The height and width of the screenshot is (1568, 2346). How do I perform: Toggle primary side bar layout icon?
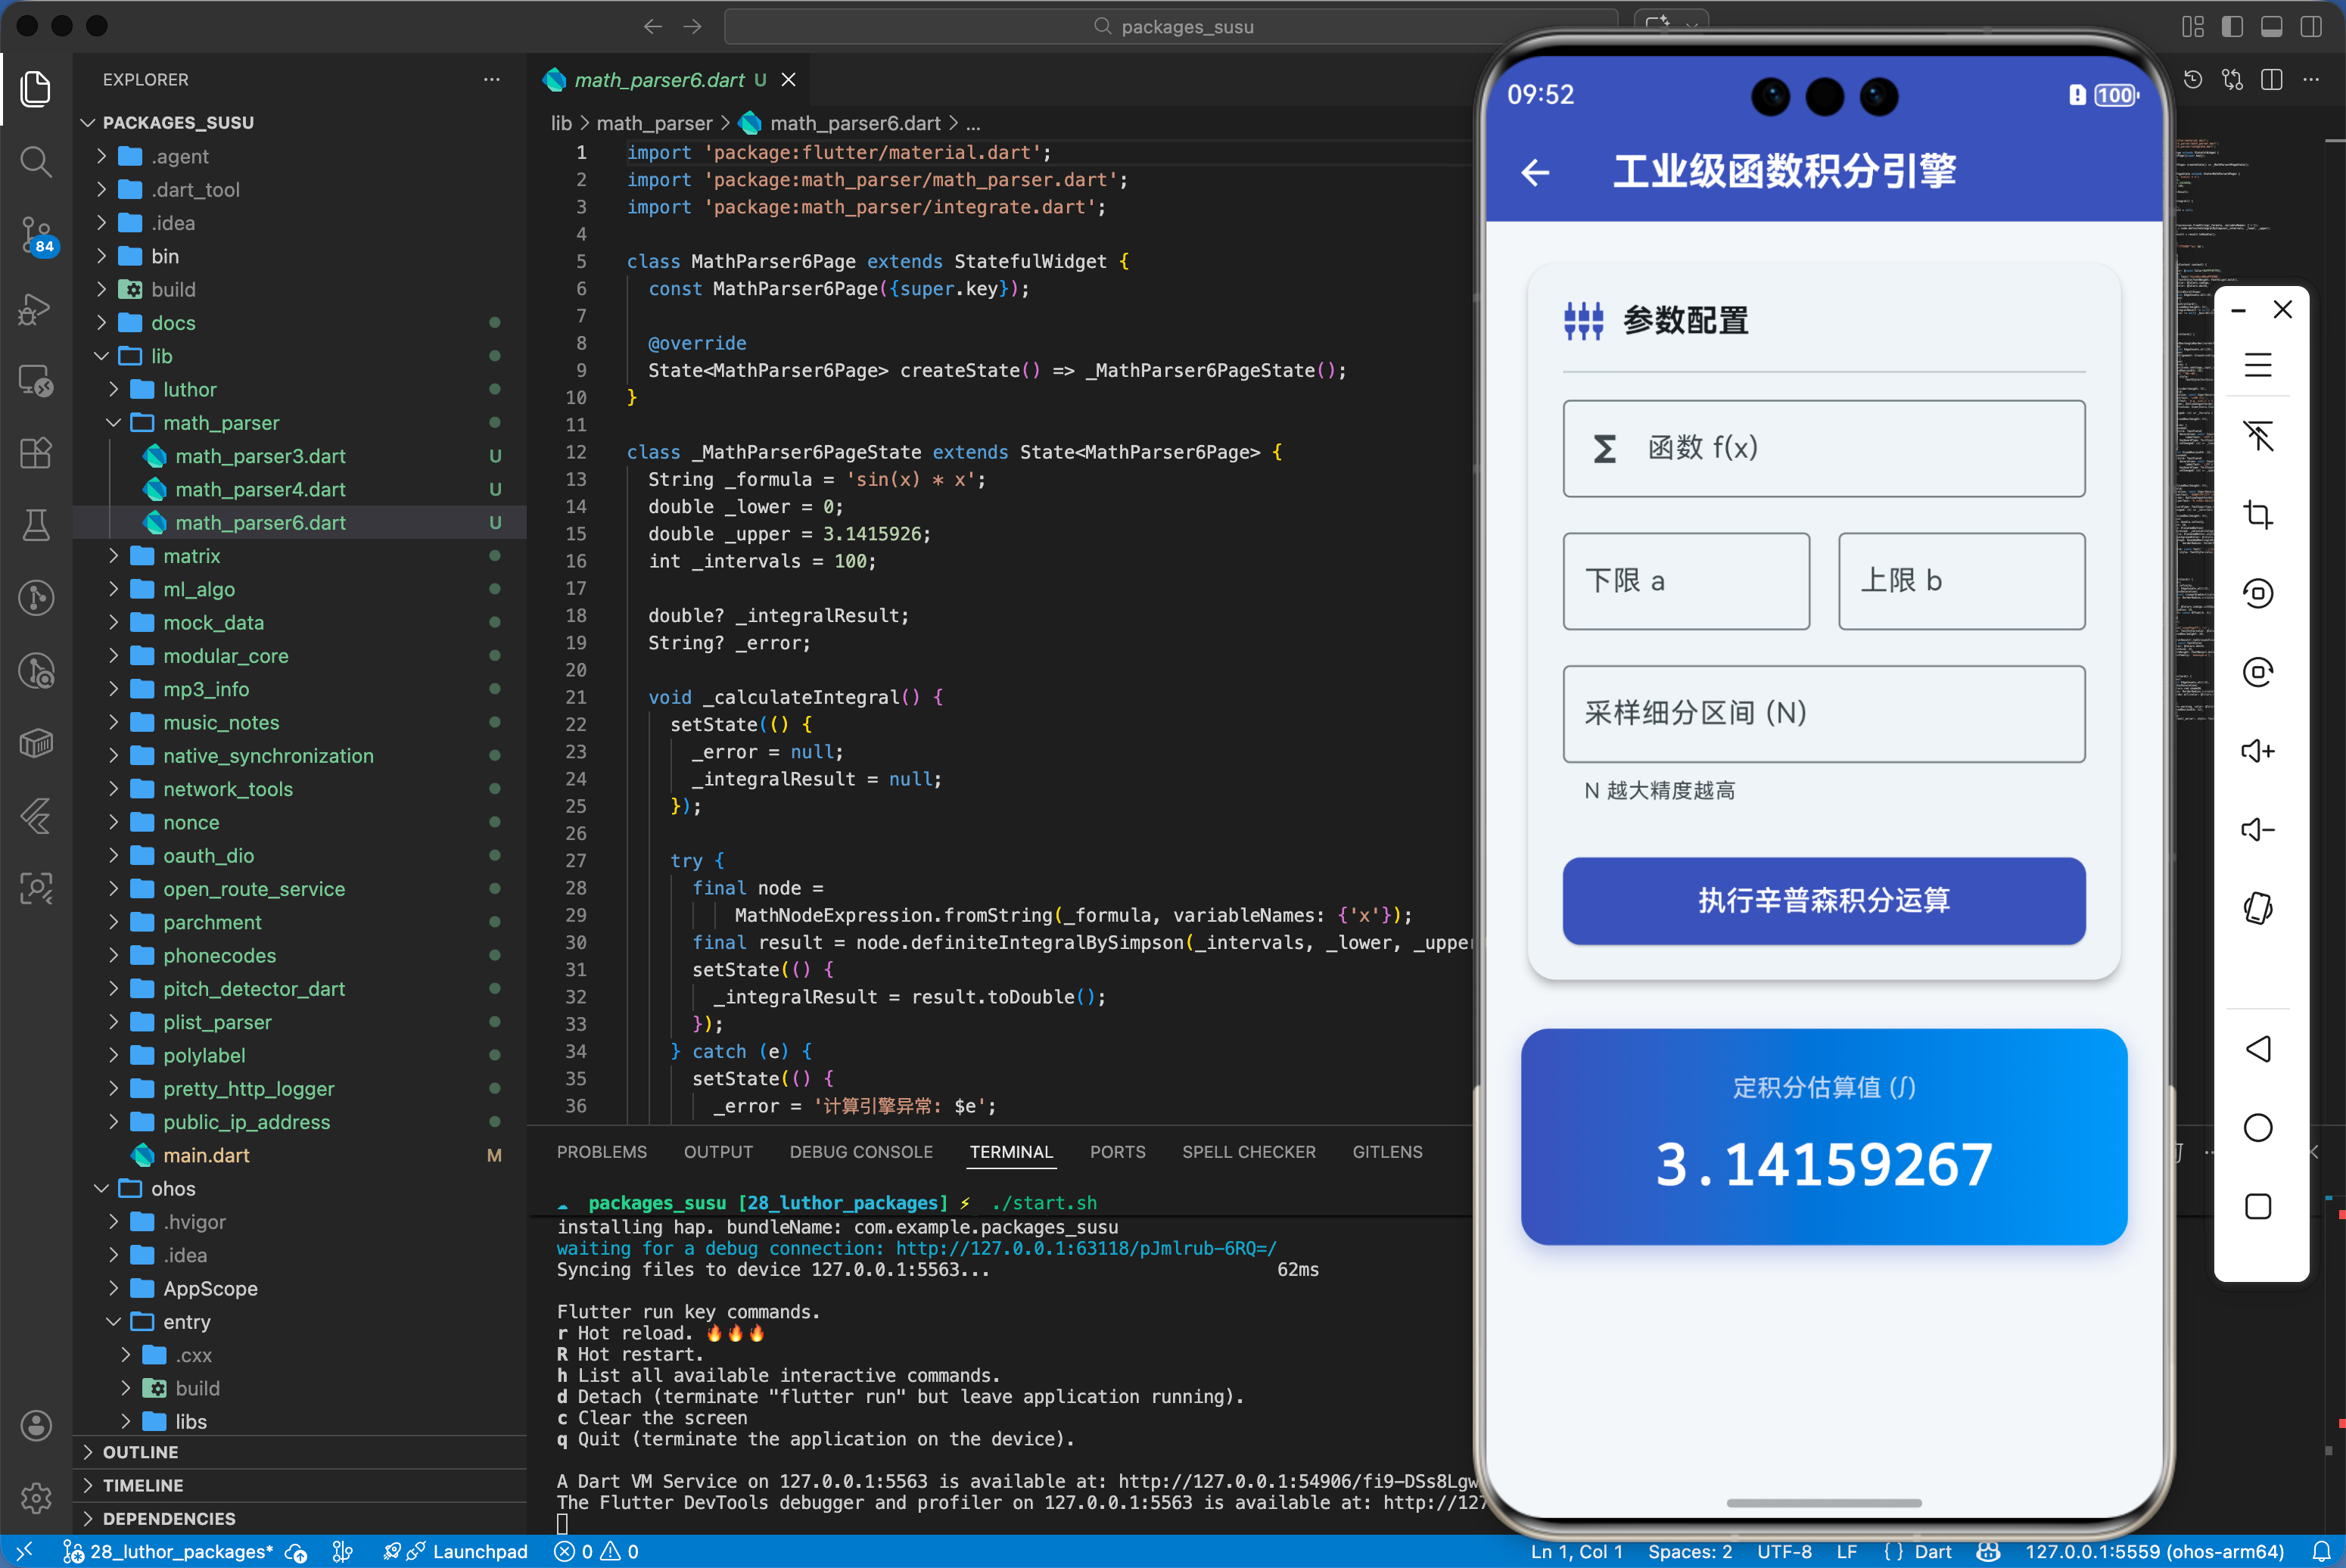click(2232, 27)
